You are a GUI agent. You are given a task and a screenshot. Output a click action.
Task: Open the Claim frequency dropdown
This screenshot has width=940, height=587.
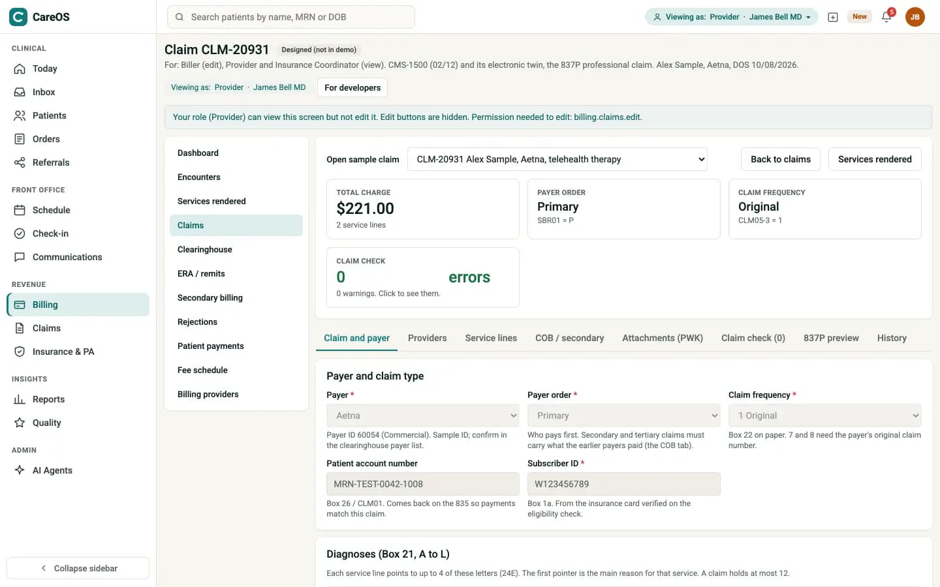click(x=825, y=415)
